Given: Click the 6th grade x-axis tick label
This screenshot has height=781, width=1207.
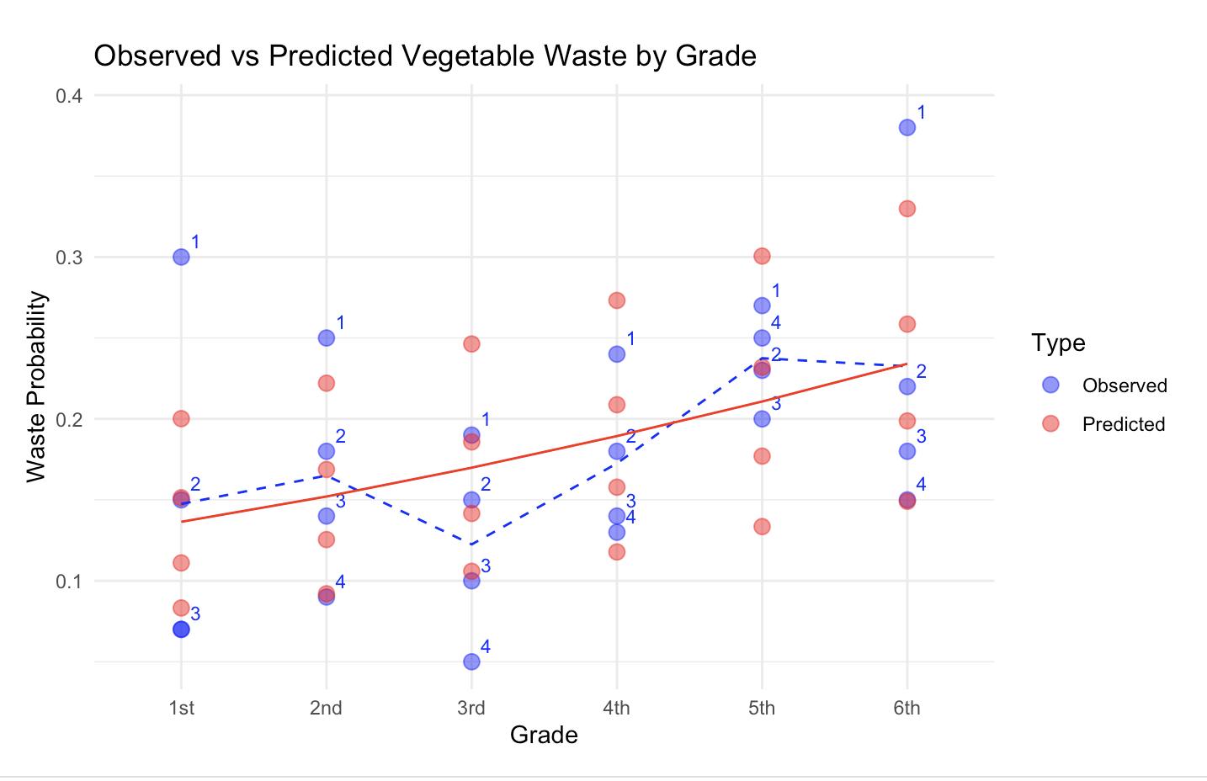Looking at the screenshot, I should tap(907, 708).
